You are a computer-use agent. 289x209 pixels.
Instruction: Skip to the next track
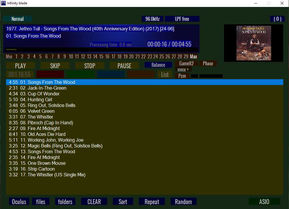pos(55,66)
